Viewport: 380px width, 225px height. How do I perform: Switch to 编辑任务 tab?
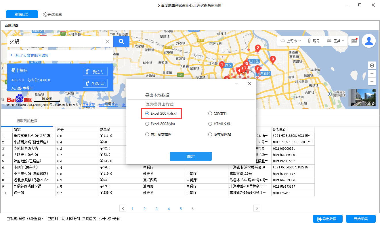(22, 14)
